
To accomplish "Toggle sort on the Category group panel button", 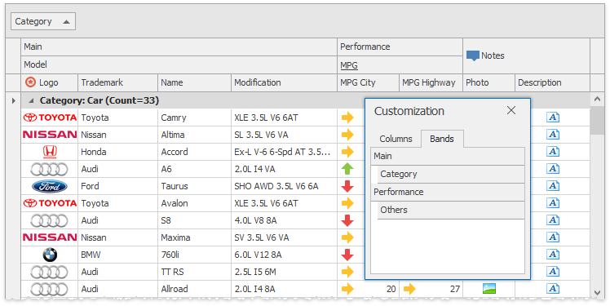I will click(43, 21).
